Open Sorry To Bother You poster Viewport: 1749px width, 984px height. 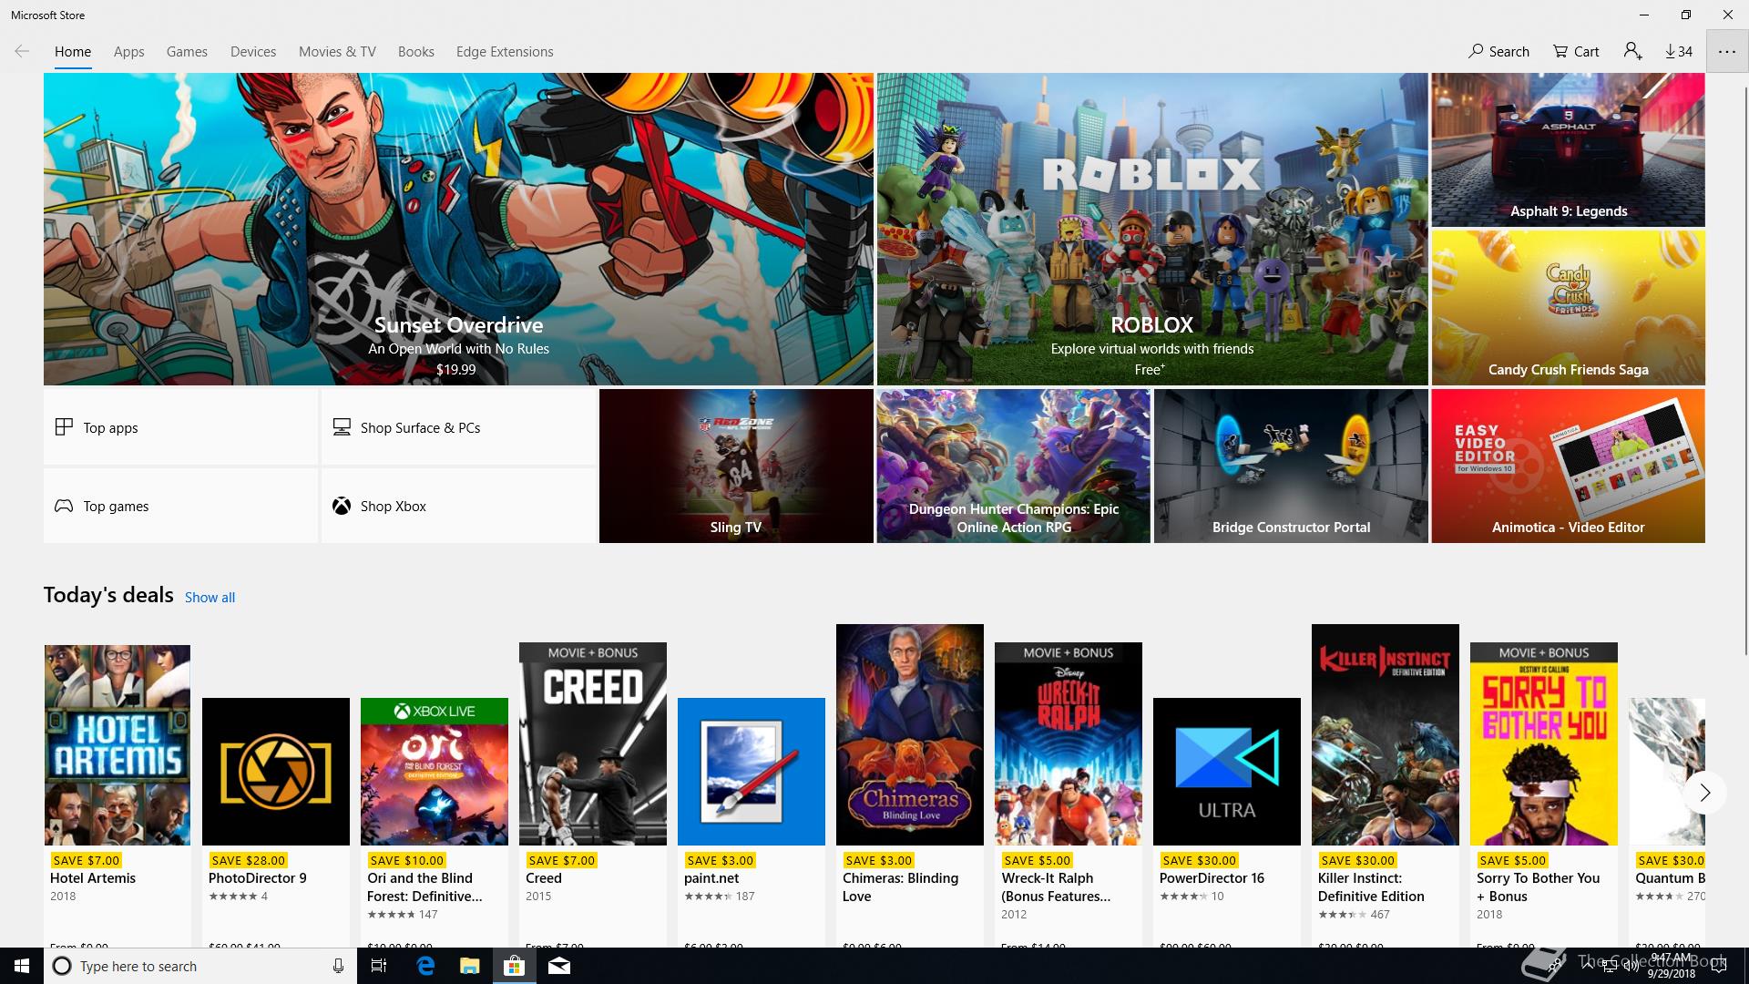click(1544, 743)
